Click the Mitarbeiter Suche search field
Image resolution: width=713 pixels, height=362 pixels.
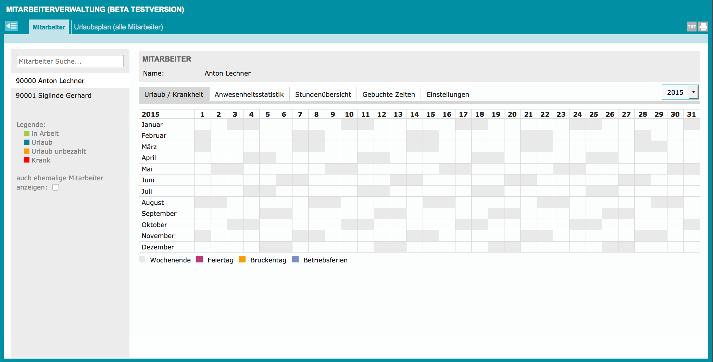70,61
